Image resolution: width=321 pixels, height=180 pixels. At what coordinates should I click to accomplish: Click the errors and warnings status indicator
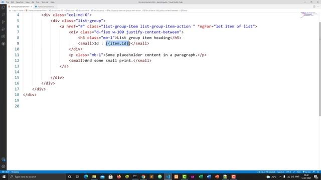6,172
